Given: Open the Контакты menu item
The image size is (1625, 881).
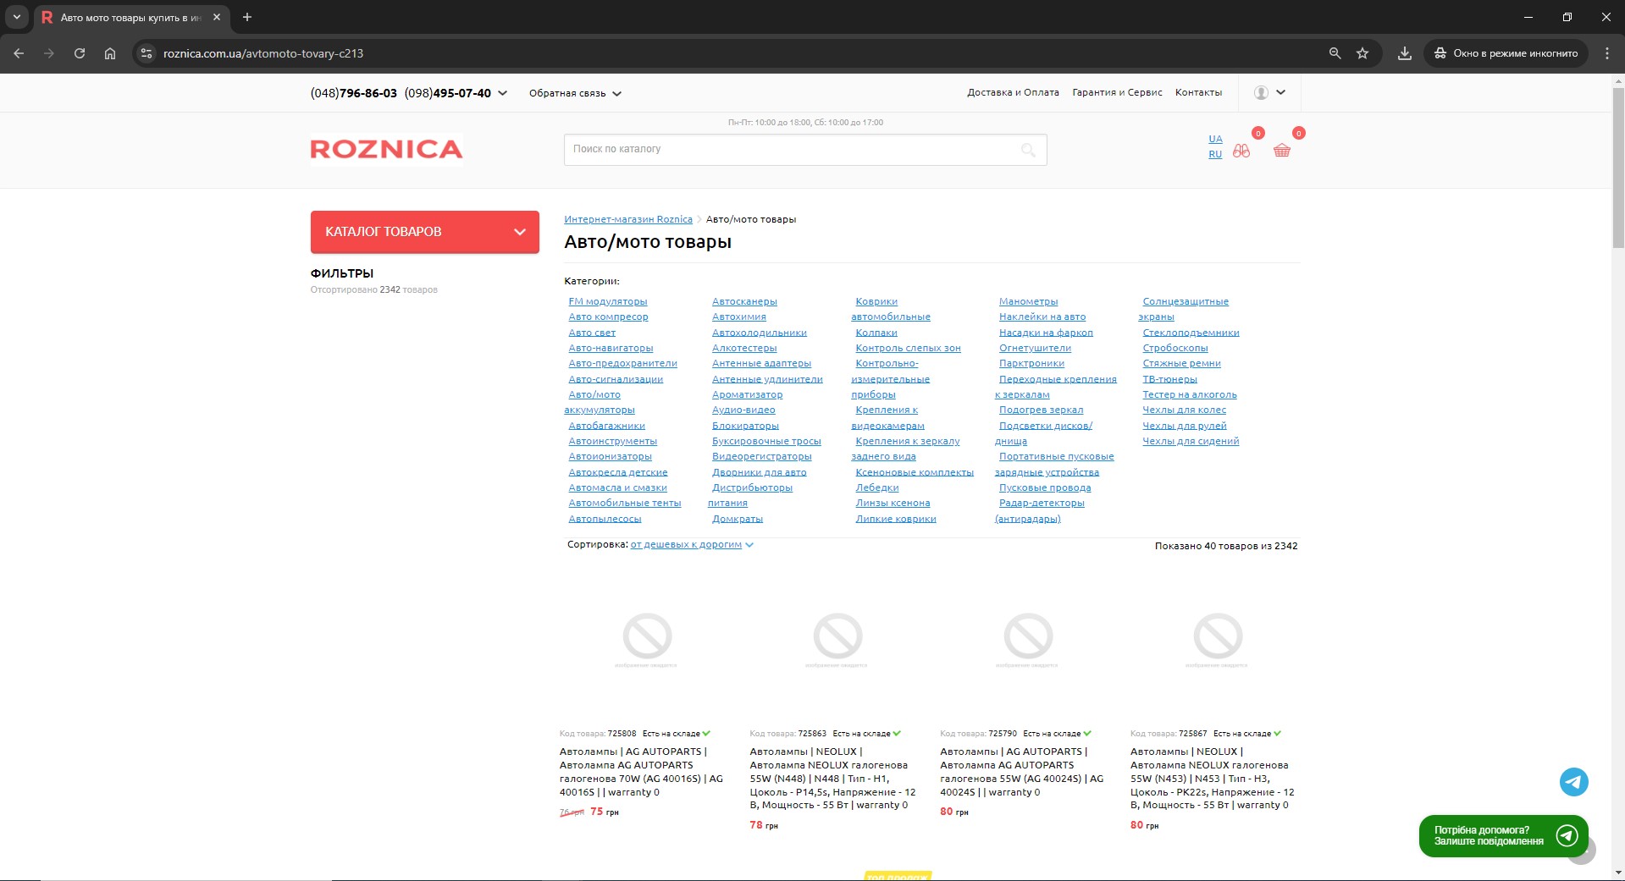Looking at the screenshot, I should pyautogui.click(x=1198, y=93).
